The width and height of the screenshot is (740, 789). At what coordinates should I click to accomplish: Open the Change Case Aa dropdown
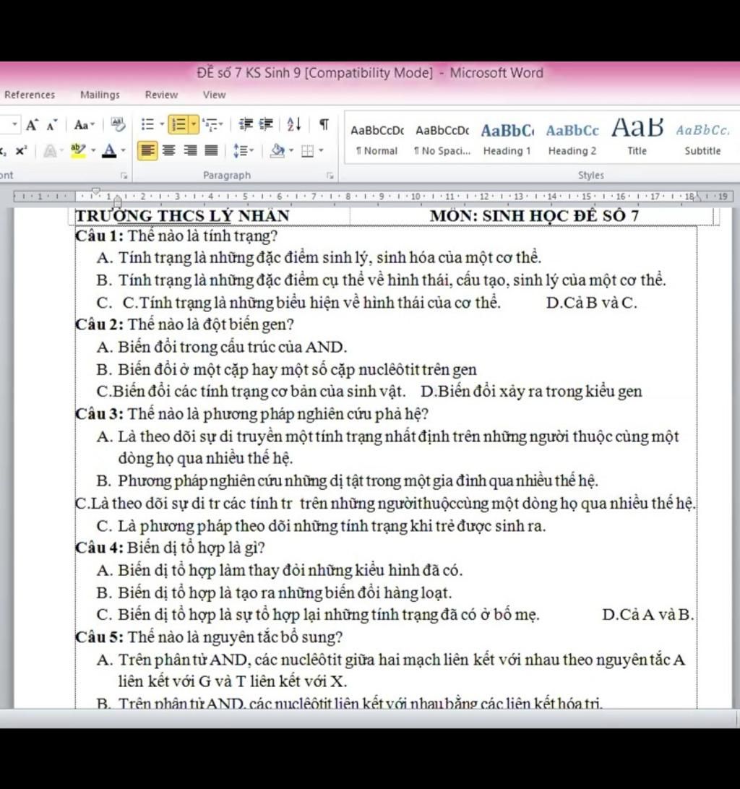point(84,125)
